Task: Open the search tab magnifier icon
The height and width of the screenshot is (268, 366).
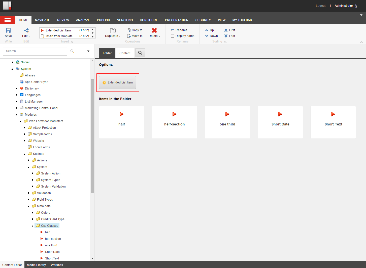Action: tap(140, 53)
